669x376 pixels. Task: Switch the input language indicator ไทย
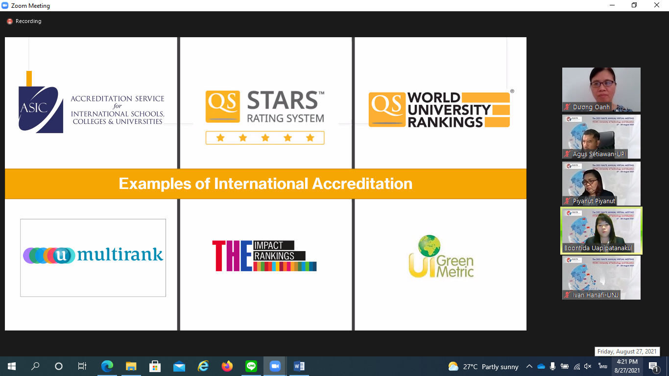(x=602, y=366)
